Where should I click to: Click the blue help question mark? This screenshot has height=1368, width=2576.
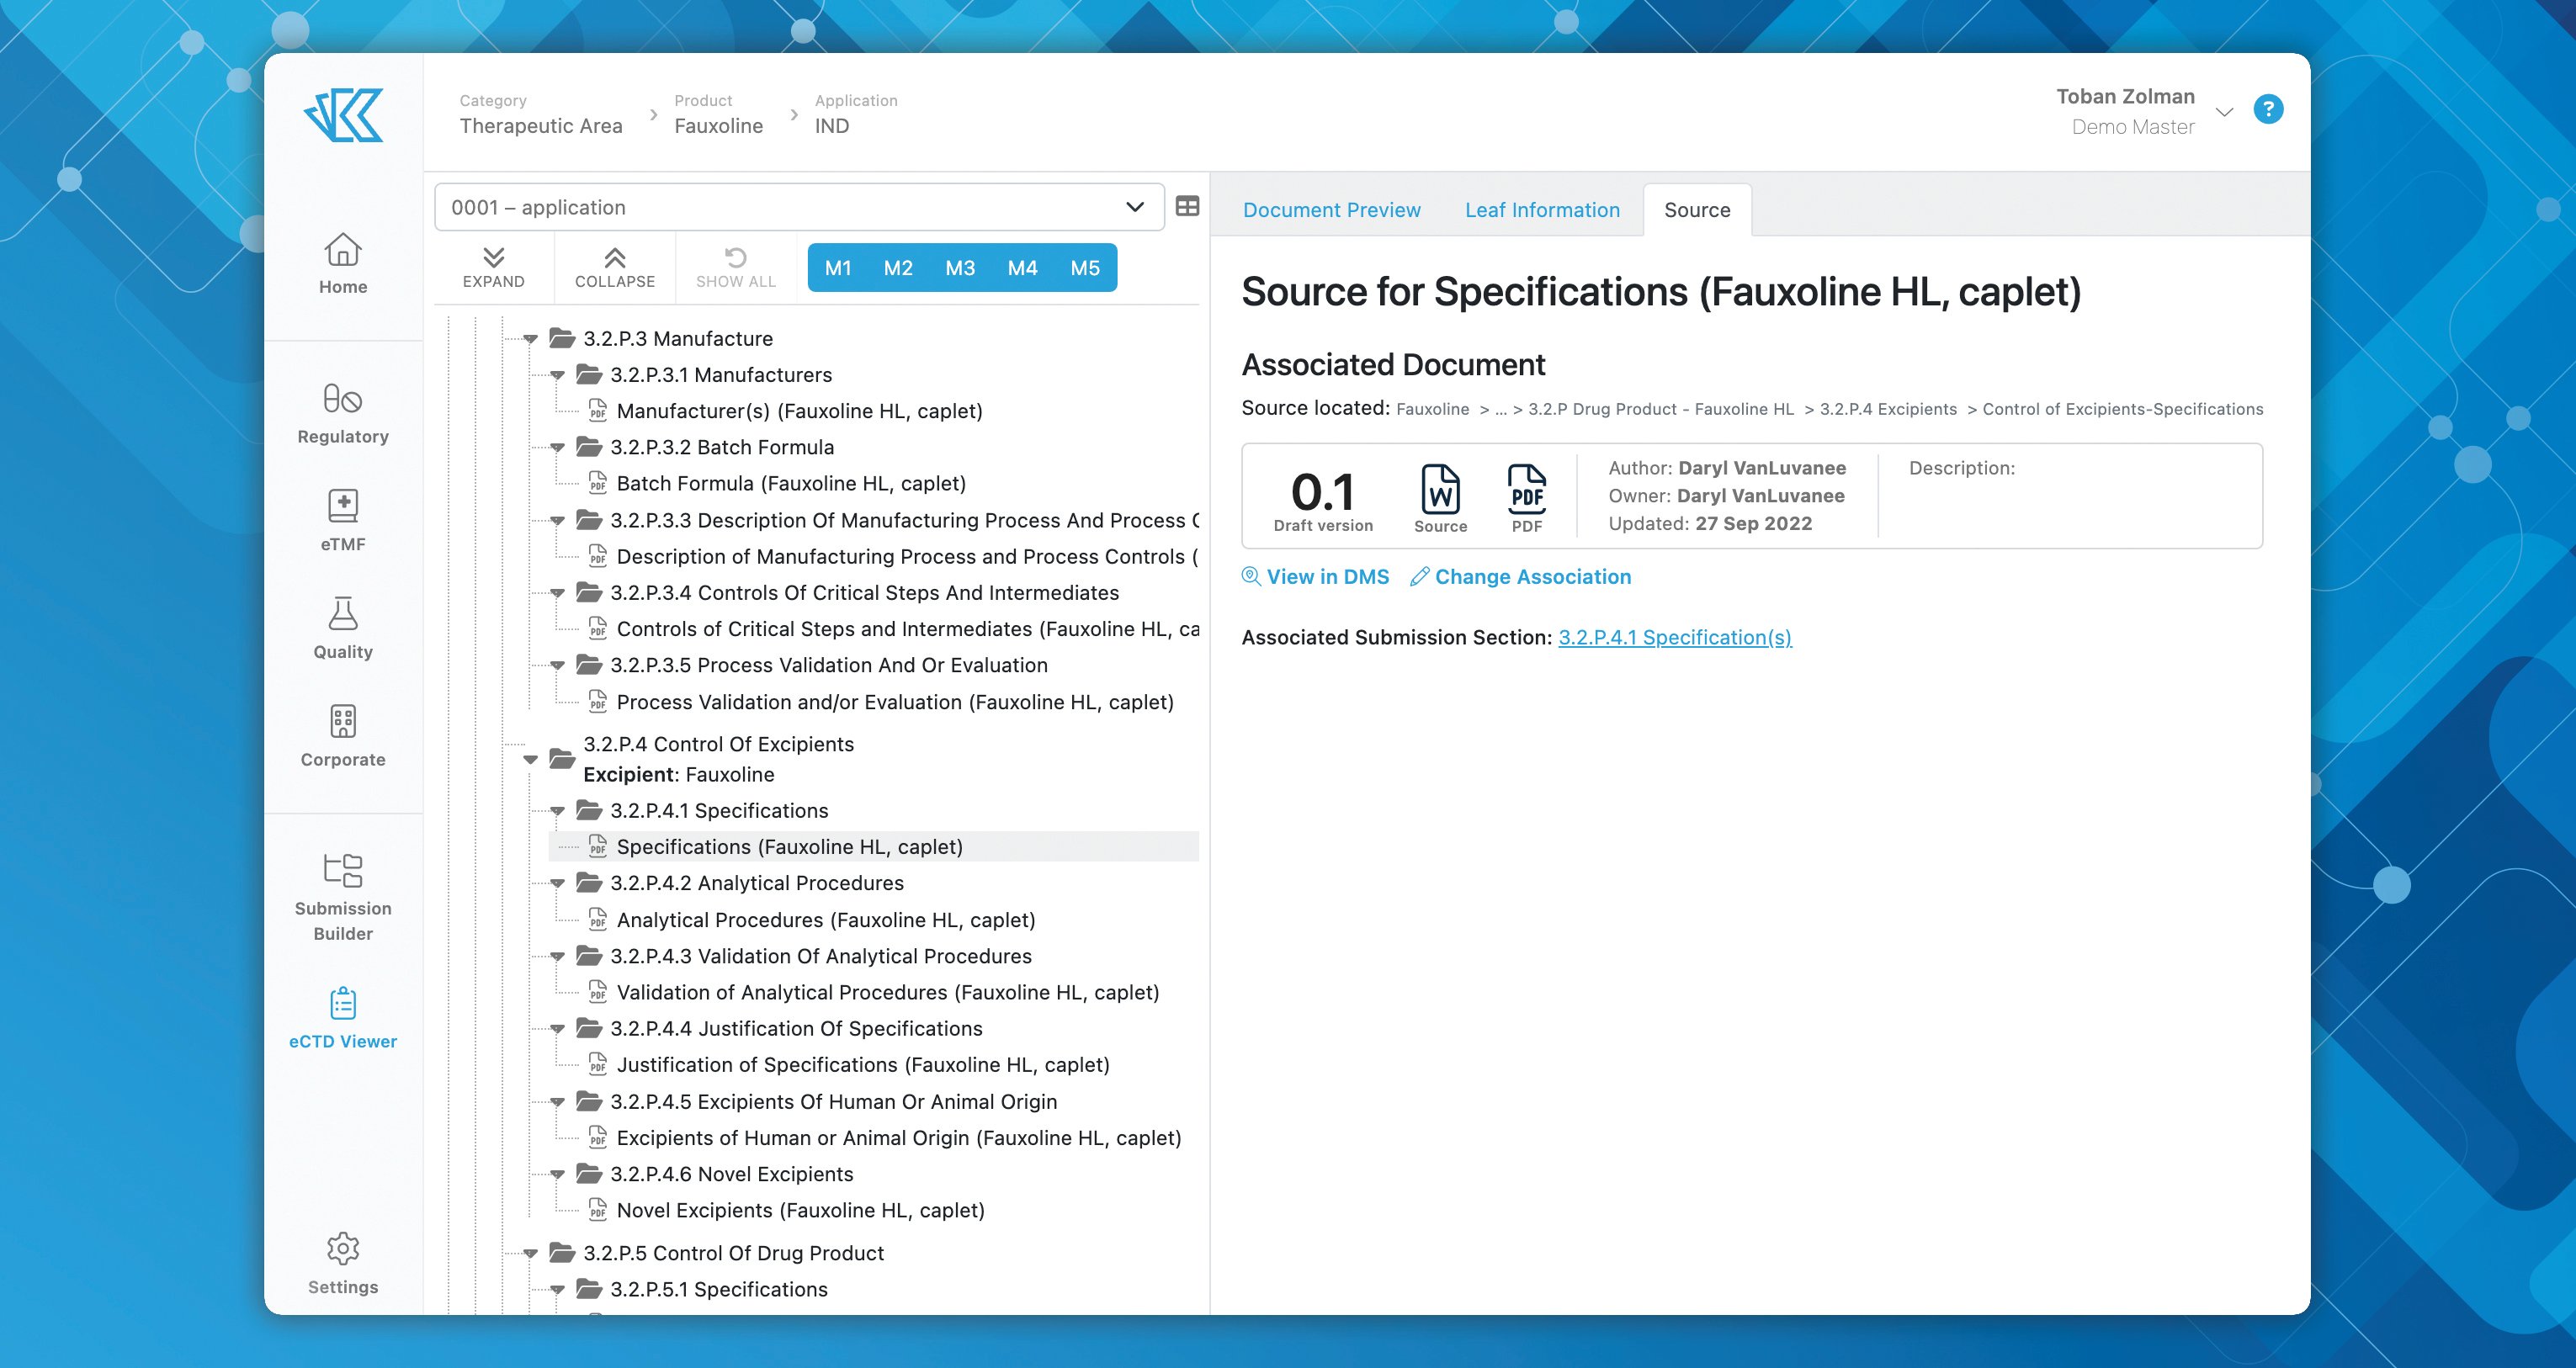[x=2268, y=109]
